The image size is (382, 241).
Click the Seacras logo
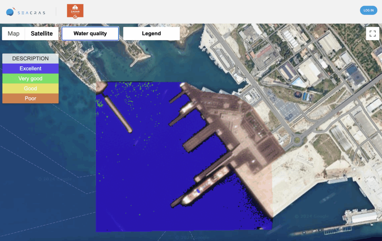coord(26,12)
